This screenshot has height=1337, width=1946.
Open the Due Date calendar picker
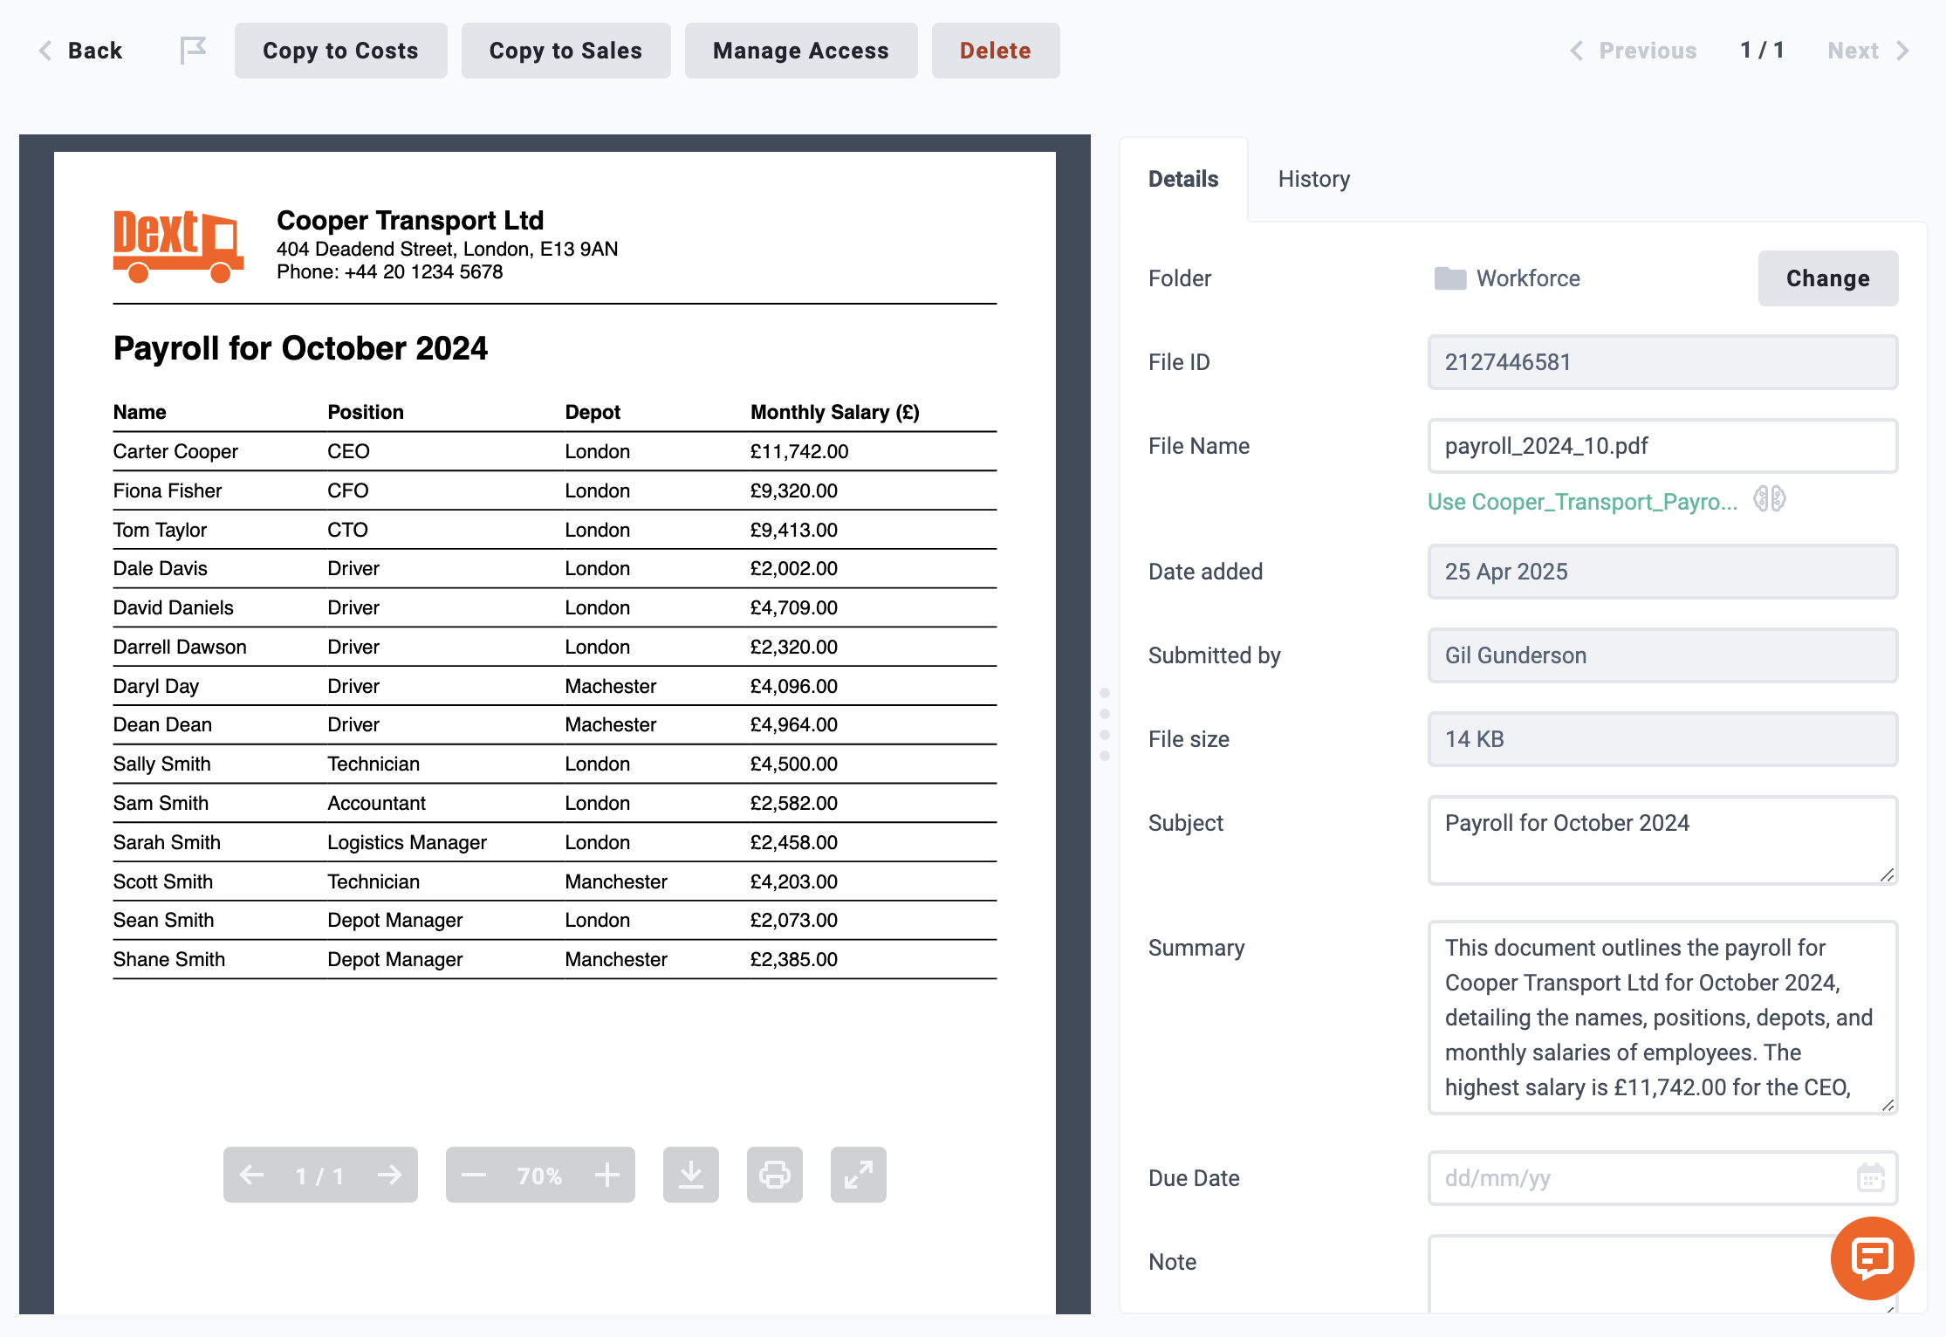pyautogui.click(x=1870, y=1178)
